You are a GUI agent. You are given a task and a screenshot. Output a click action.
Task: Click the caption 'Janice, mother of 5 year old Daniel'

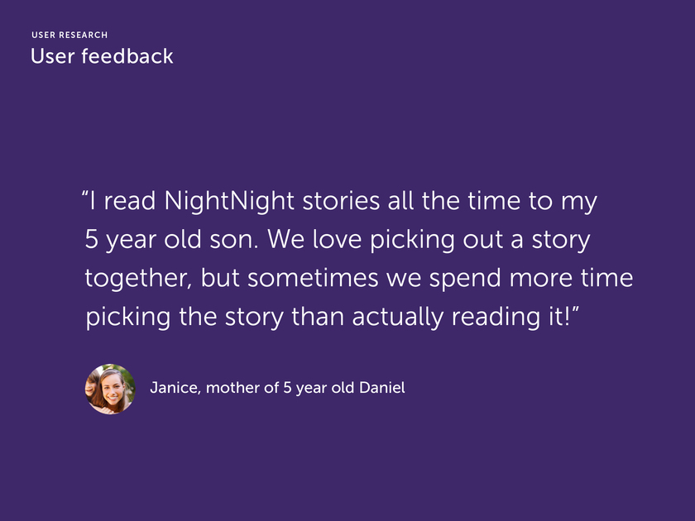[x=277, y=388]
